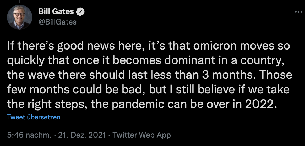Click the blue verified badge icon
The width and height of the screenshot is (305, 146).
(80, 12)
